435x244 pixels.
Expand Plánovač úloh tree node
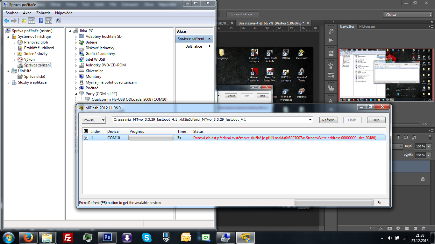(x=14, y=42)
